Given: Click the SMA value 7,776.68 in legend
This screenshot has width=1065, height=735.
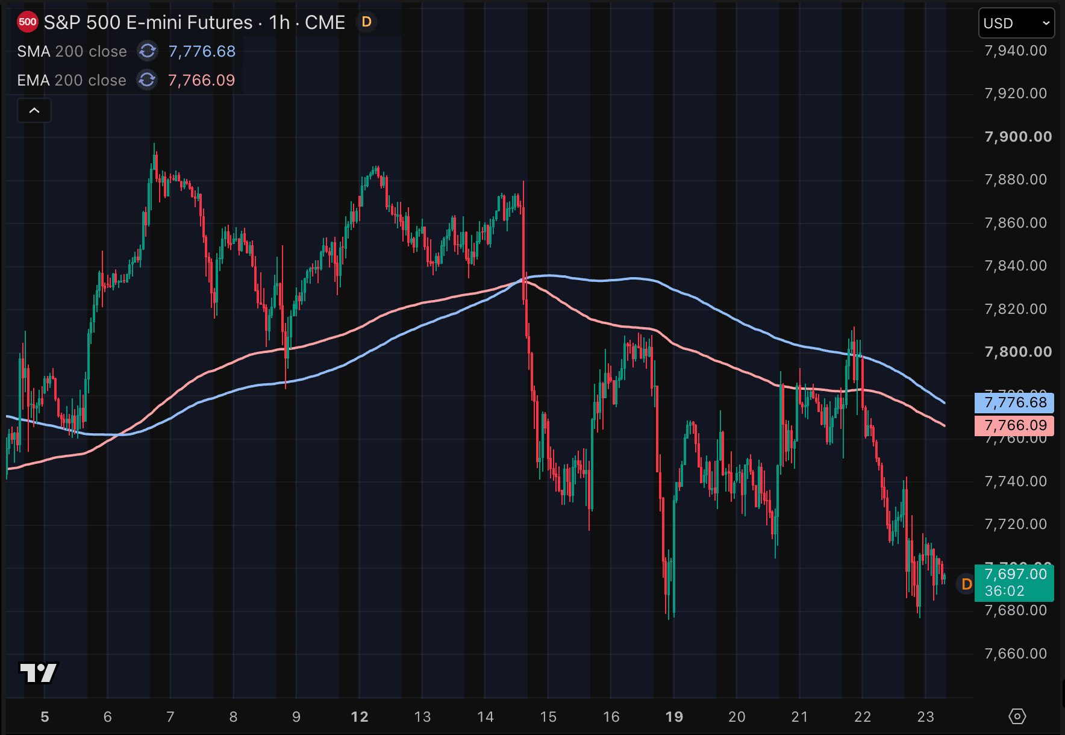Looking at the screenshot, I should [202, 51].
